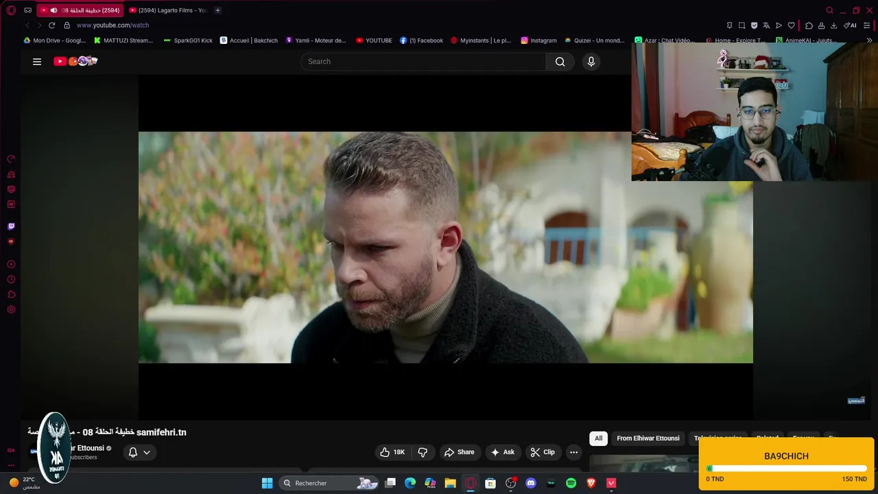Open the SparkGG1 Kick bookmark
This screenshot has width=878, height=494.
tap(188, 40)
